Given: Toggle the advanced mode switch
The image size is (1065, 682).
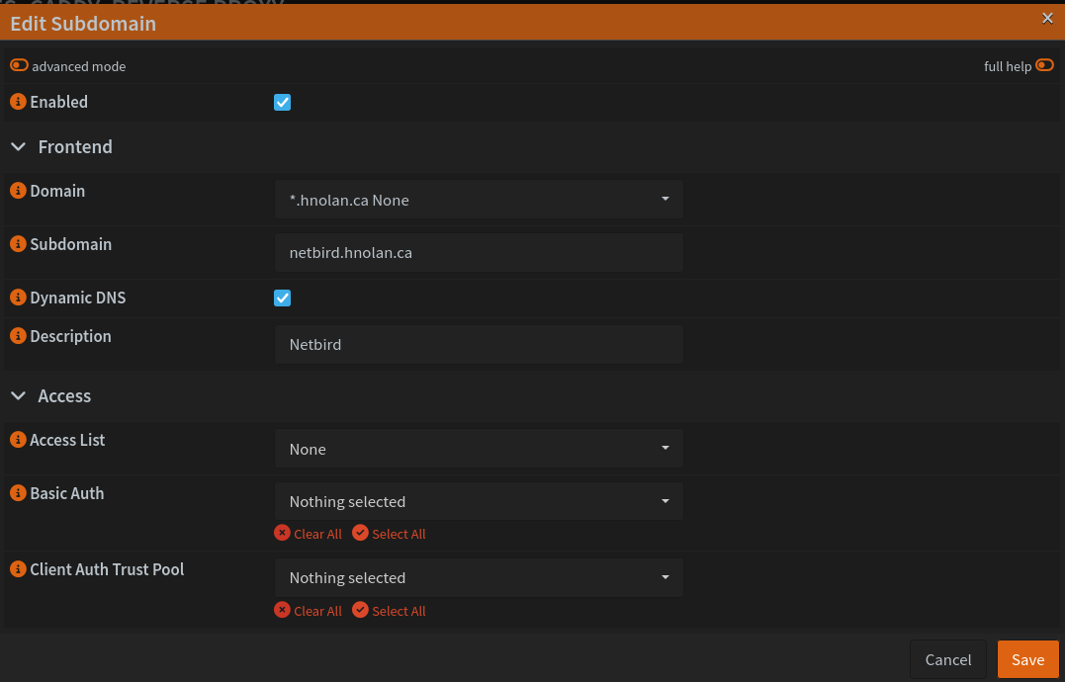Looking at the screenshot, I should coord(19,66).
